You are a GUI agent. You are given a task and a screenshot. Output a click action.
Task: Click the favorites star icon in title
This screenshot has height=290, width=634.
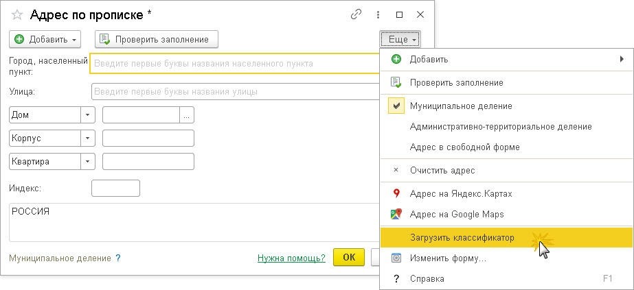[17, 14]
